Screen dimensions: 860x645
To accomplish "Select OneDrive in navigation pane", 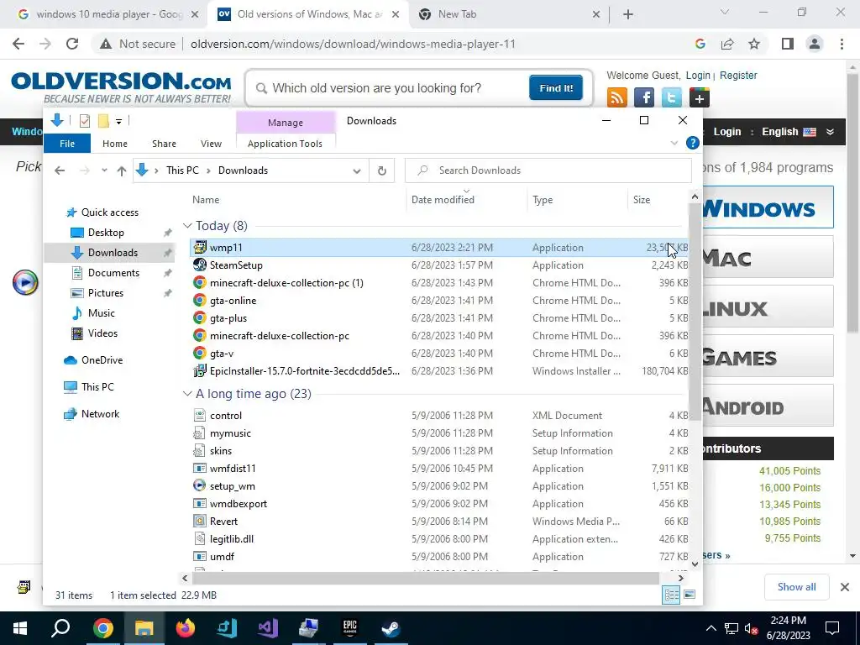I will (102, 359).
